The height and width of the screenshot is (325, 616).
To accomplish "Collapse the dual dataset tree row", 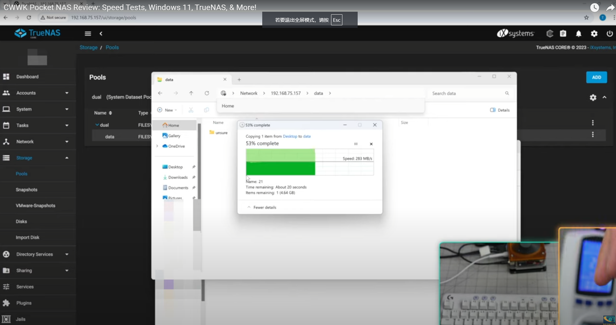I will (97, 125).
